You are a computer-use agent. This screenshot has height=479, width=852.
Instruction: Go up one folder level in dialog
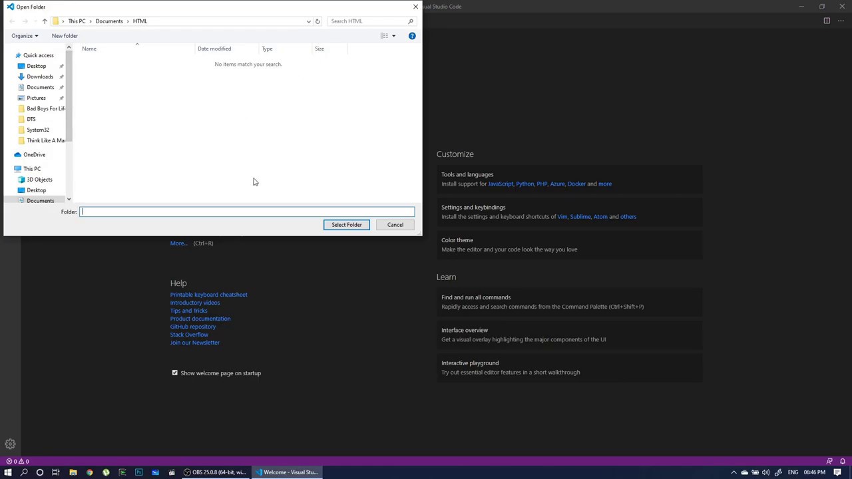coord(45,21)
